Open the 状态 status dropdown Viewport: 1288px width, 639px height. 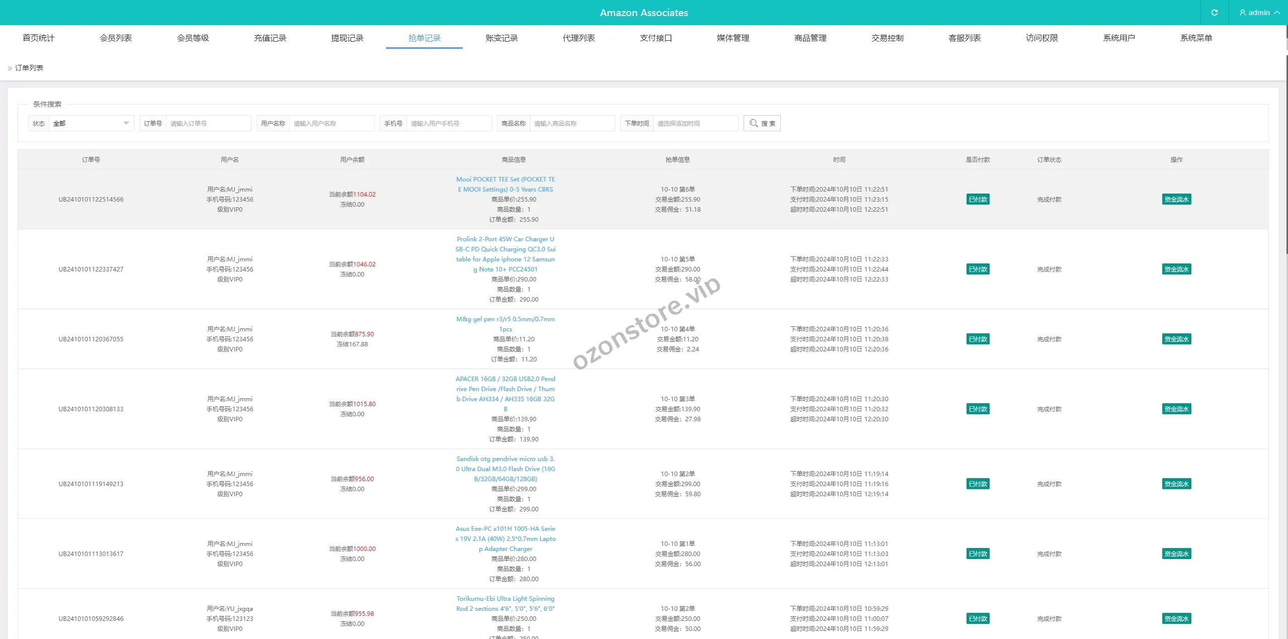click(x=91, y=123)
